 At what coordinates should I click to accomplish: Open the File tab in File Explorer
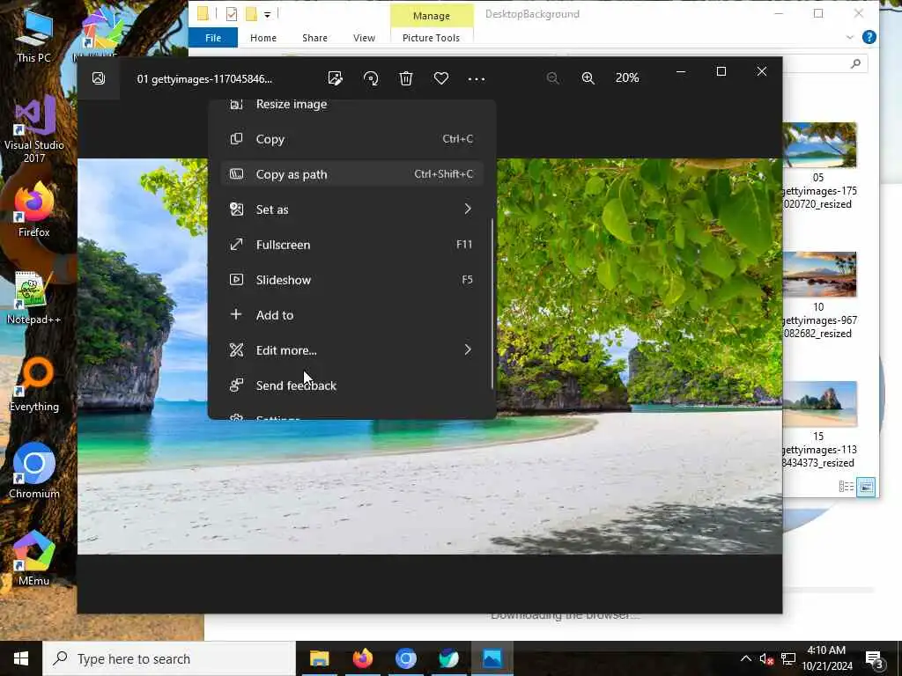[213, 38]
